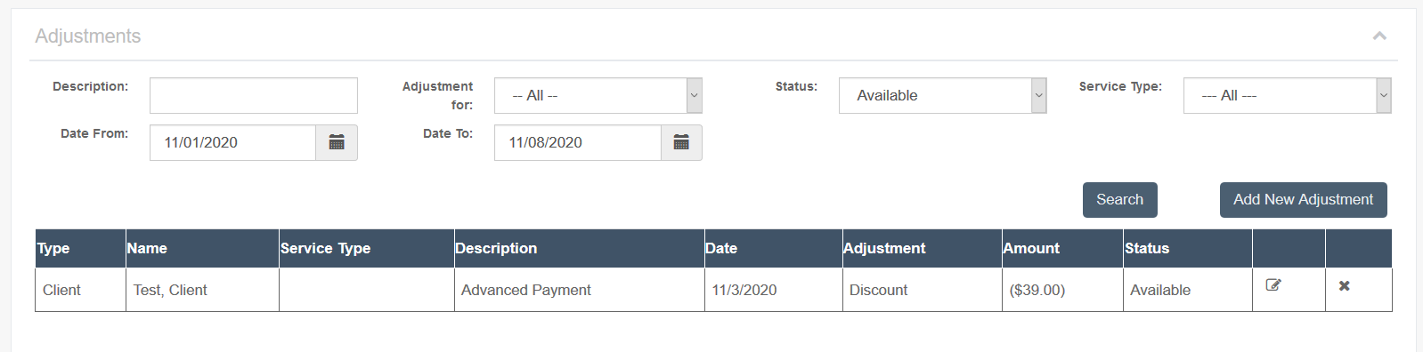Viewport: 1423px width, 352px height.
Task: Open the Adjustment for dropdown
Action: [598, 95]
